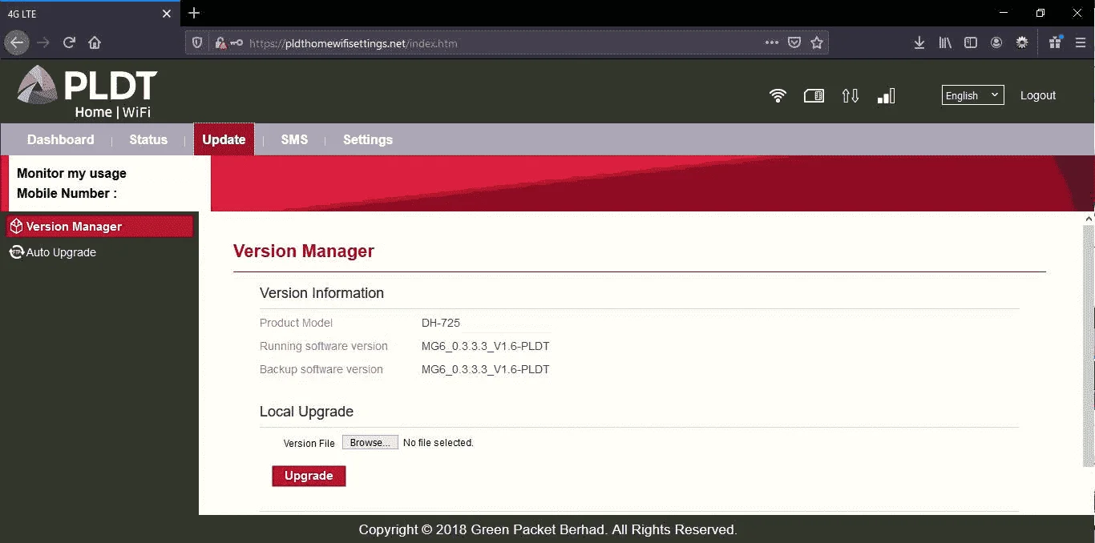Image resolution: width=1095 pixels, height=543 pixels.
Task: Click the WiFi status icon
Action: click(778, 96)
